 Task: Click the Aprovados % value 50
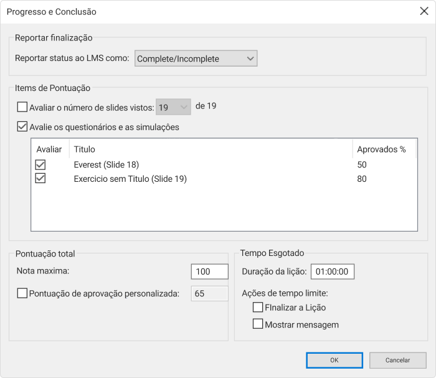tap(362, 164)
